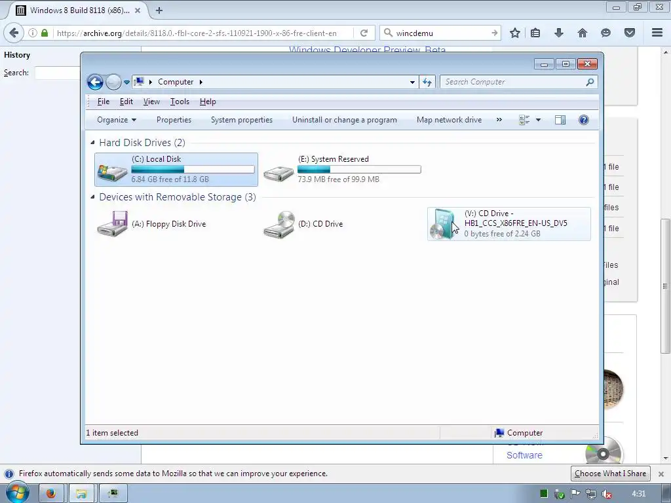The width and height of the screenshot is (671, 503).
Task: Open the Edit menu
Action: click(126, 102)
